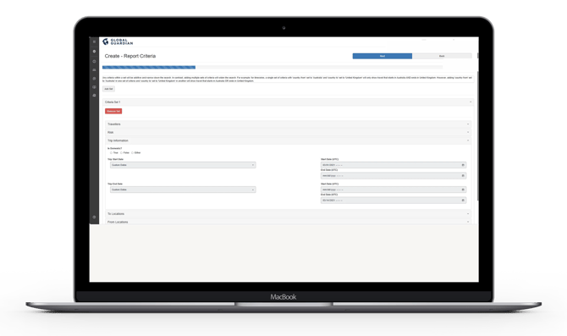
Task: Expand the To Locations section
Action: [x=289, y=214]
